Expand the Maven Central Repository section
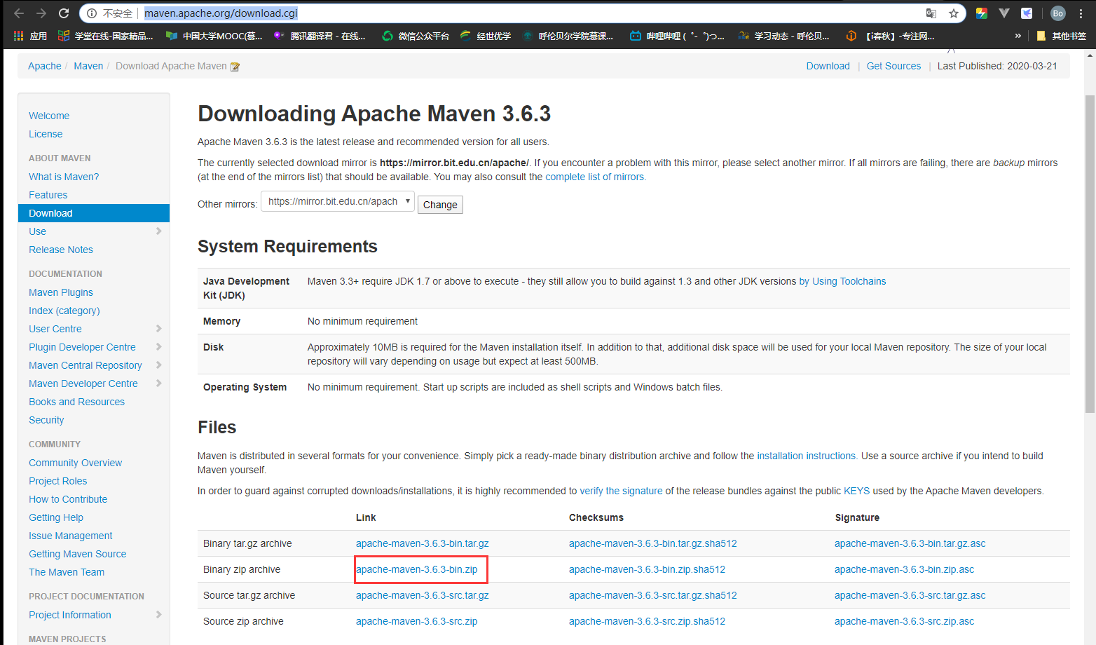Screen dimensions: 1096x645 click(159, 365)
